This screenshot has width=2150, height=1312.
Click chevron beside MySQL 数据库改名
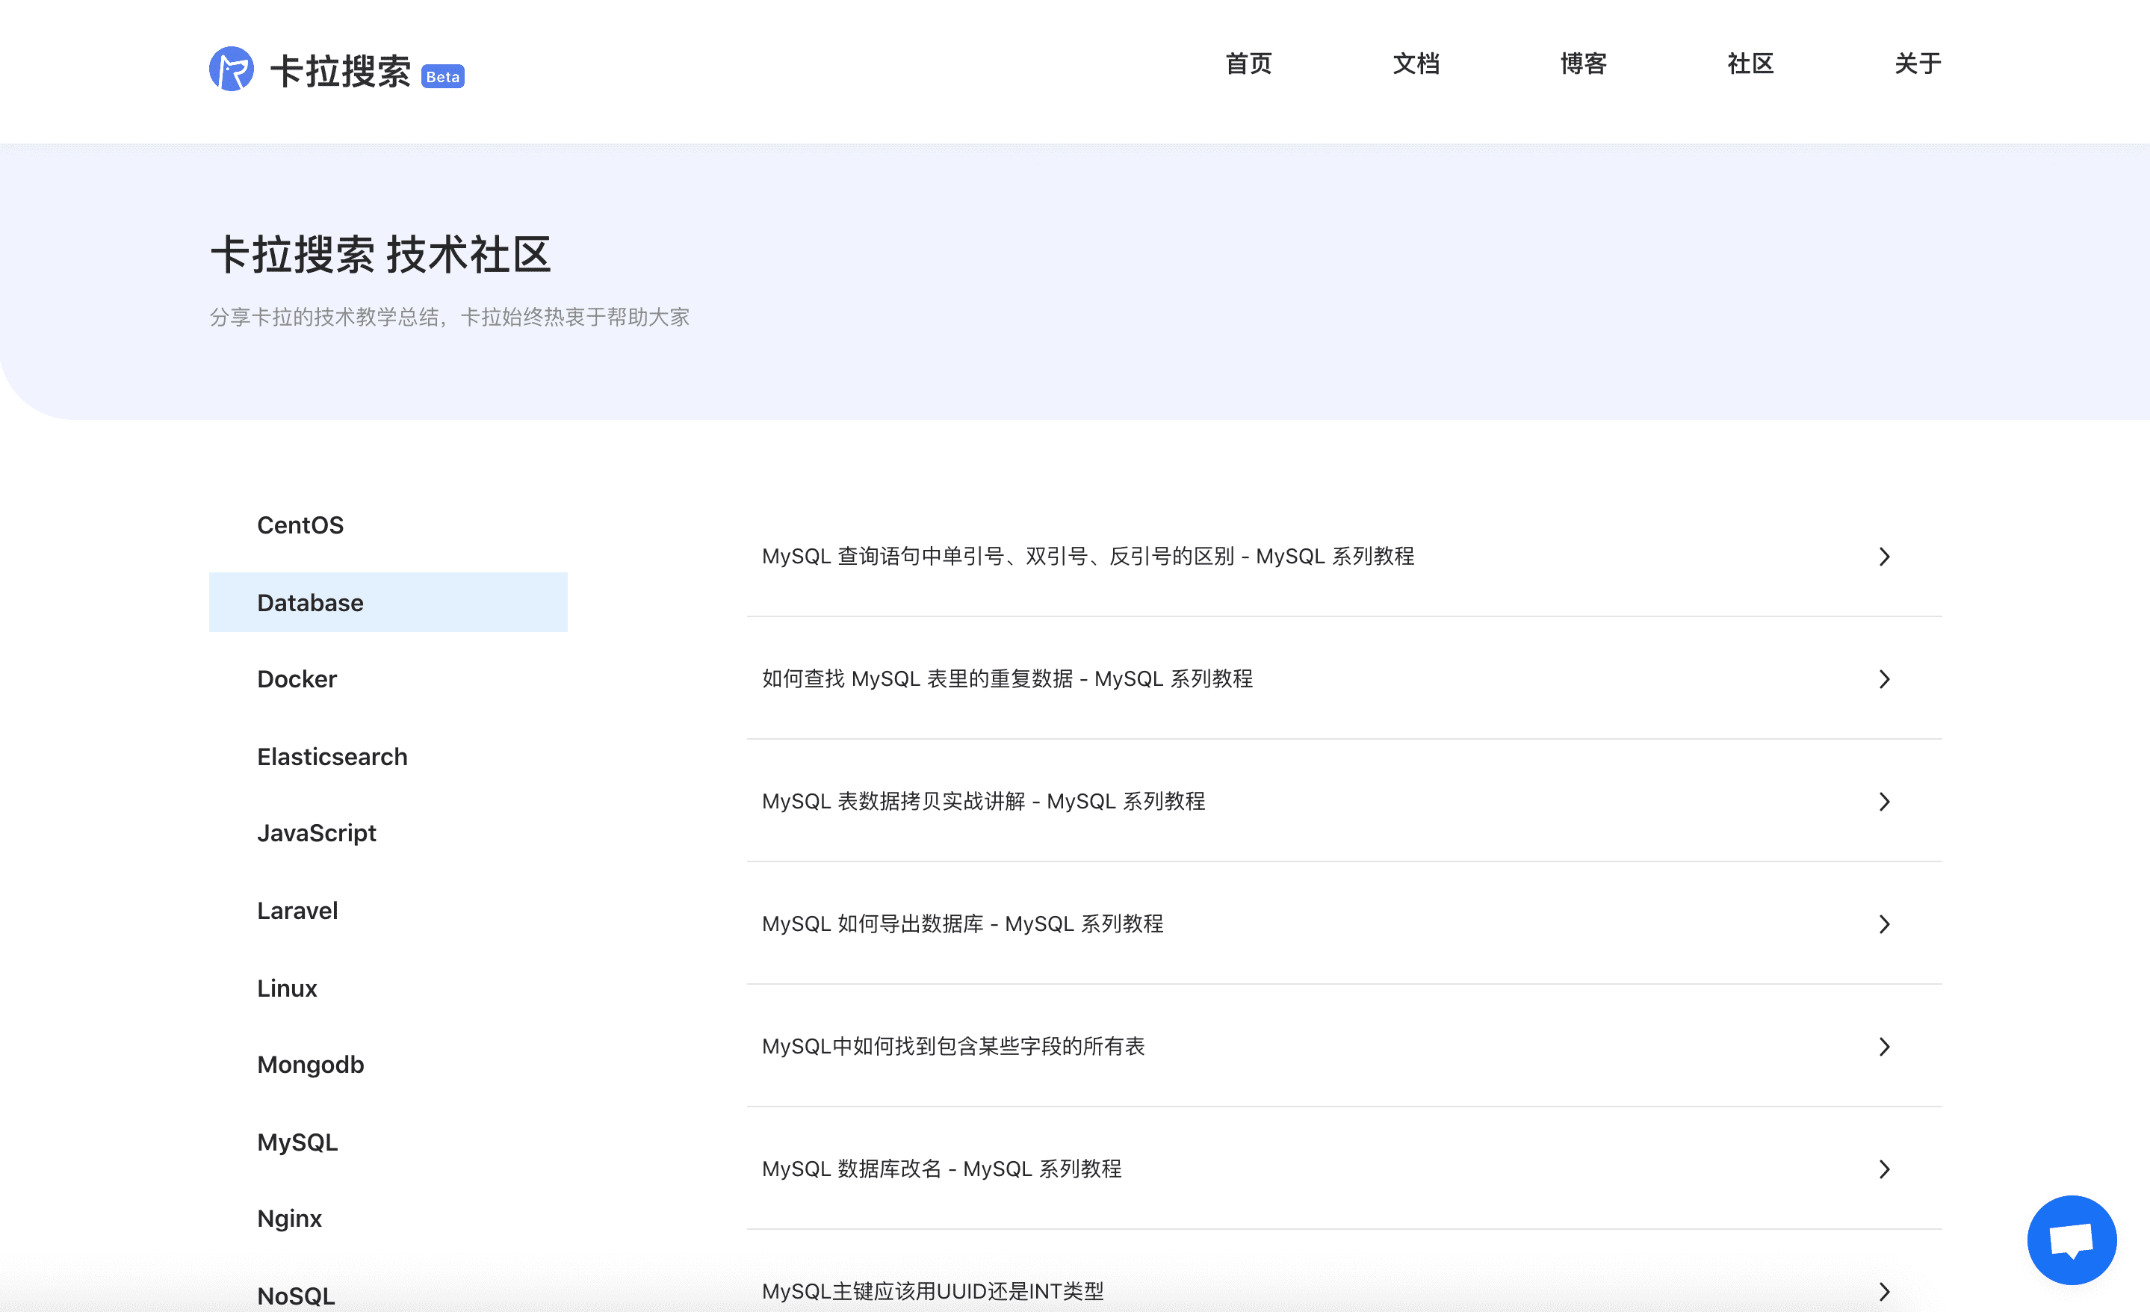(x=1884, y=1169)
